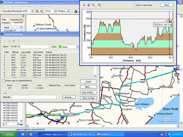The height and width of the screenshot is (137, 183).
Task: Click the Invert button
Action: coord(89,82)
